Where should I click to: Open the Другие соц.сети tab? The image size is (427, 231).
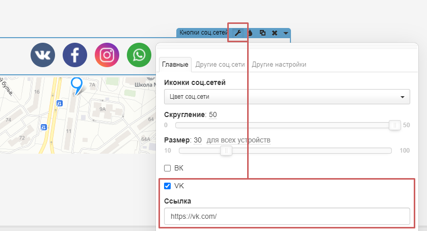220,65
